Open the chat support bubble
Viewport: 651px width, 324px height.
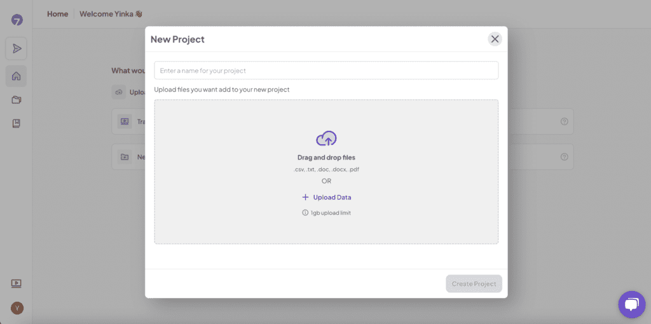(631, 304)
